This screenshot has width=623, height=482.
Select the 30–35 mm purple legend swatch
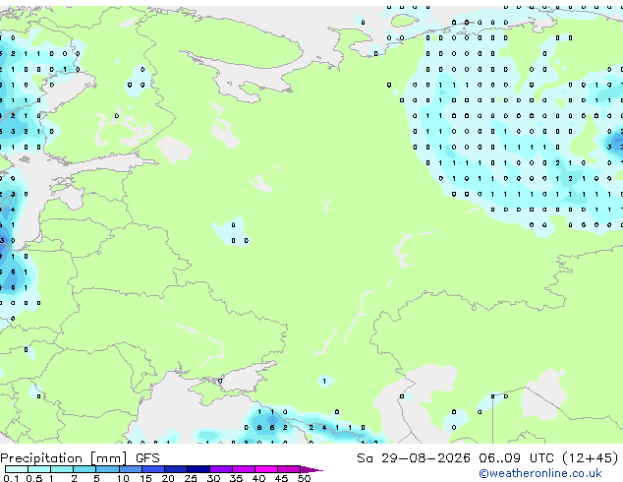[x=221, y=469]
